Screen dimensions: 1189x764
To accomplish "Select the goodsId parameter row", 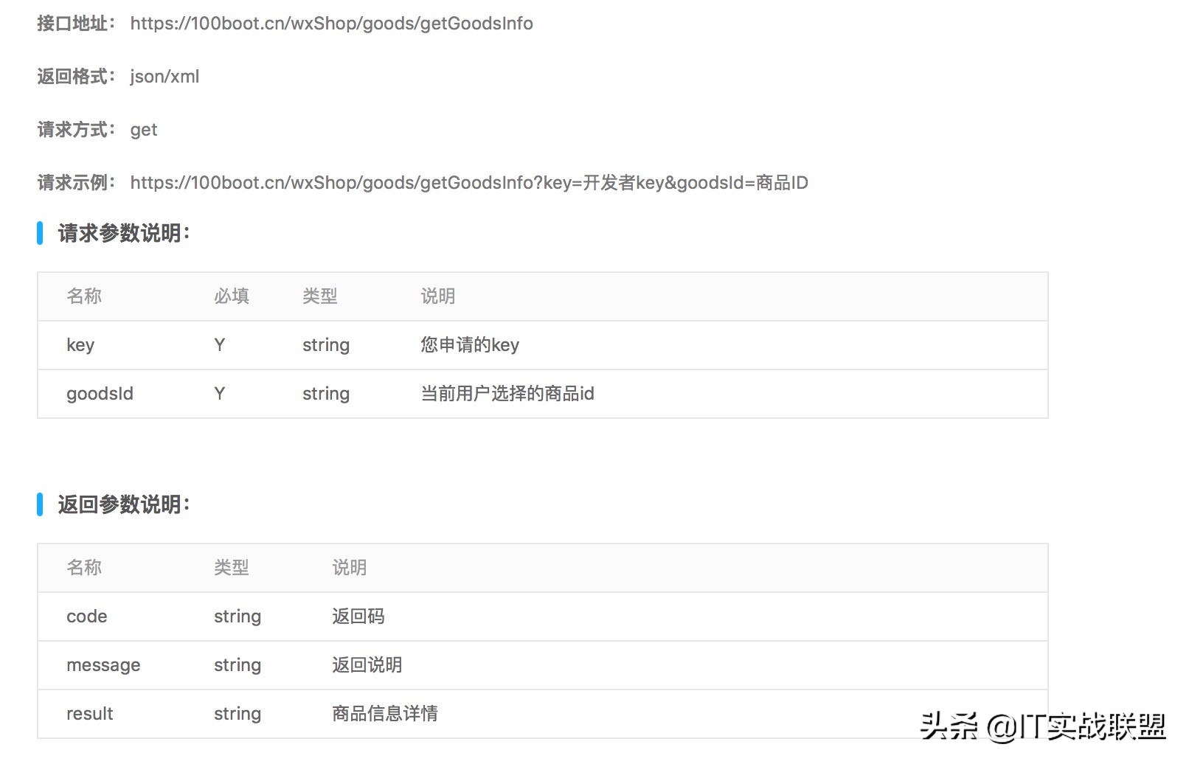I will (x=295, y=394).
